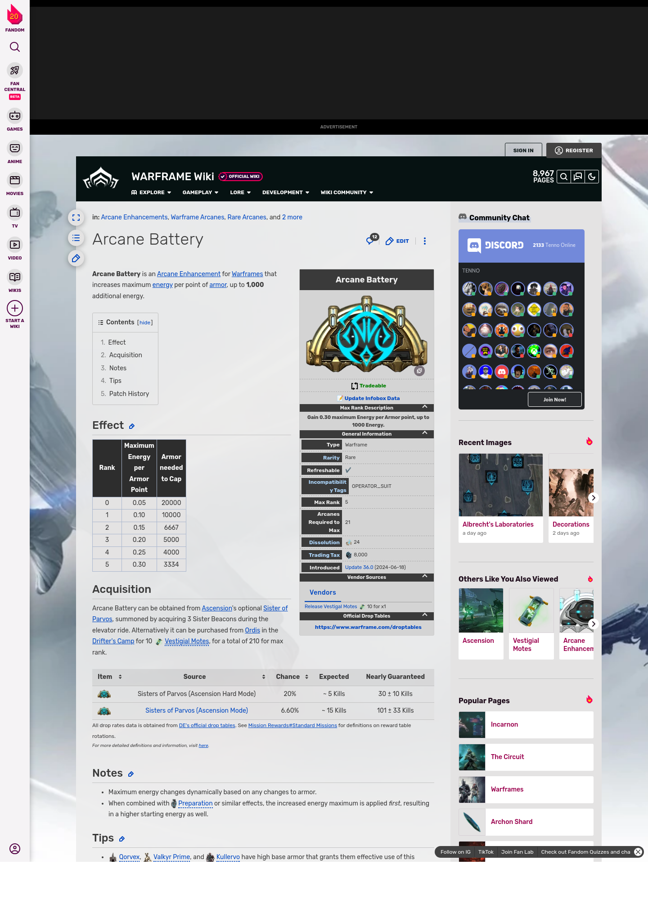Viewport: 648px width, 901px height.
Task: Open The Circuit popular page
Action: 526,757
